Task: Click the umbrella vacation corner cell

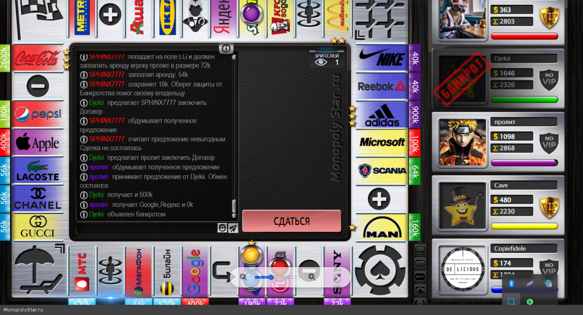Action: coord(38,270)
